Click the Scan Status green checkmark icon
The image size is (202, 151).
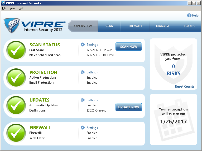tap(16, 51)
